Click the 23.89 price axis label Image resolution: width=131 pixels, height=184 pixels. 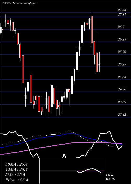coord(122,102)
